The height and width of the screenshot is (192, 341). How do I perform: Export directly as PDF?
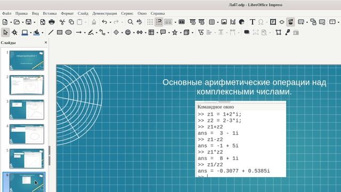[43, 22]
